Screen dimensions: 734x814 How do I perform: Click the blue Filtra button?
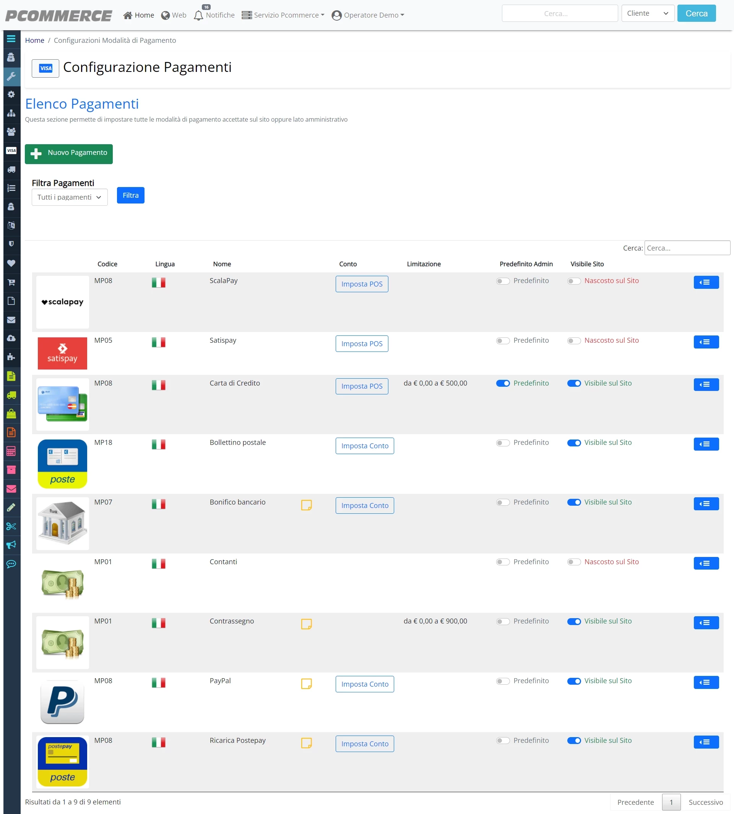click(131, 195)
